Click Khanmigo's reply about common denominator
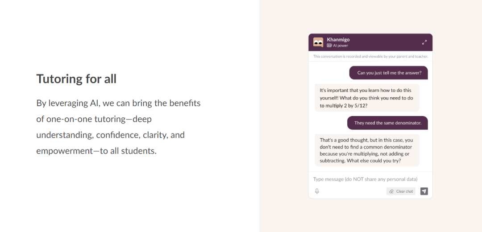The image size is (482, 232). 367,150
